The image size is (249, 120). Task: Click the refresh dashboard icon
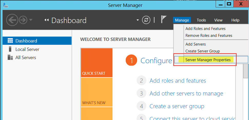(x=146, y=20)
